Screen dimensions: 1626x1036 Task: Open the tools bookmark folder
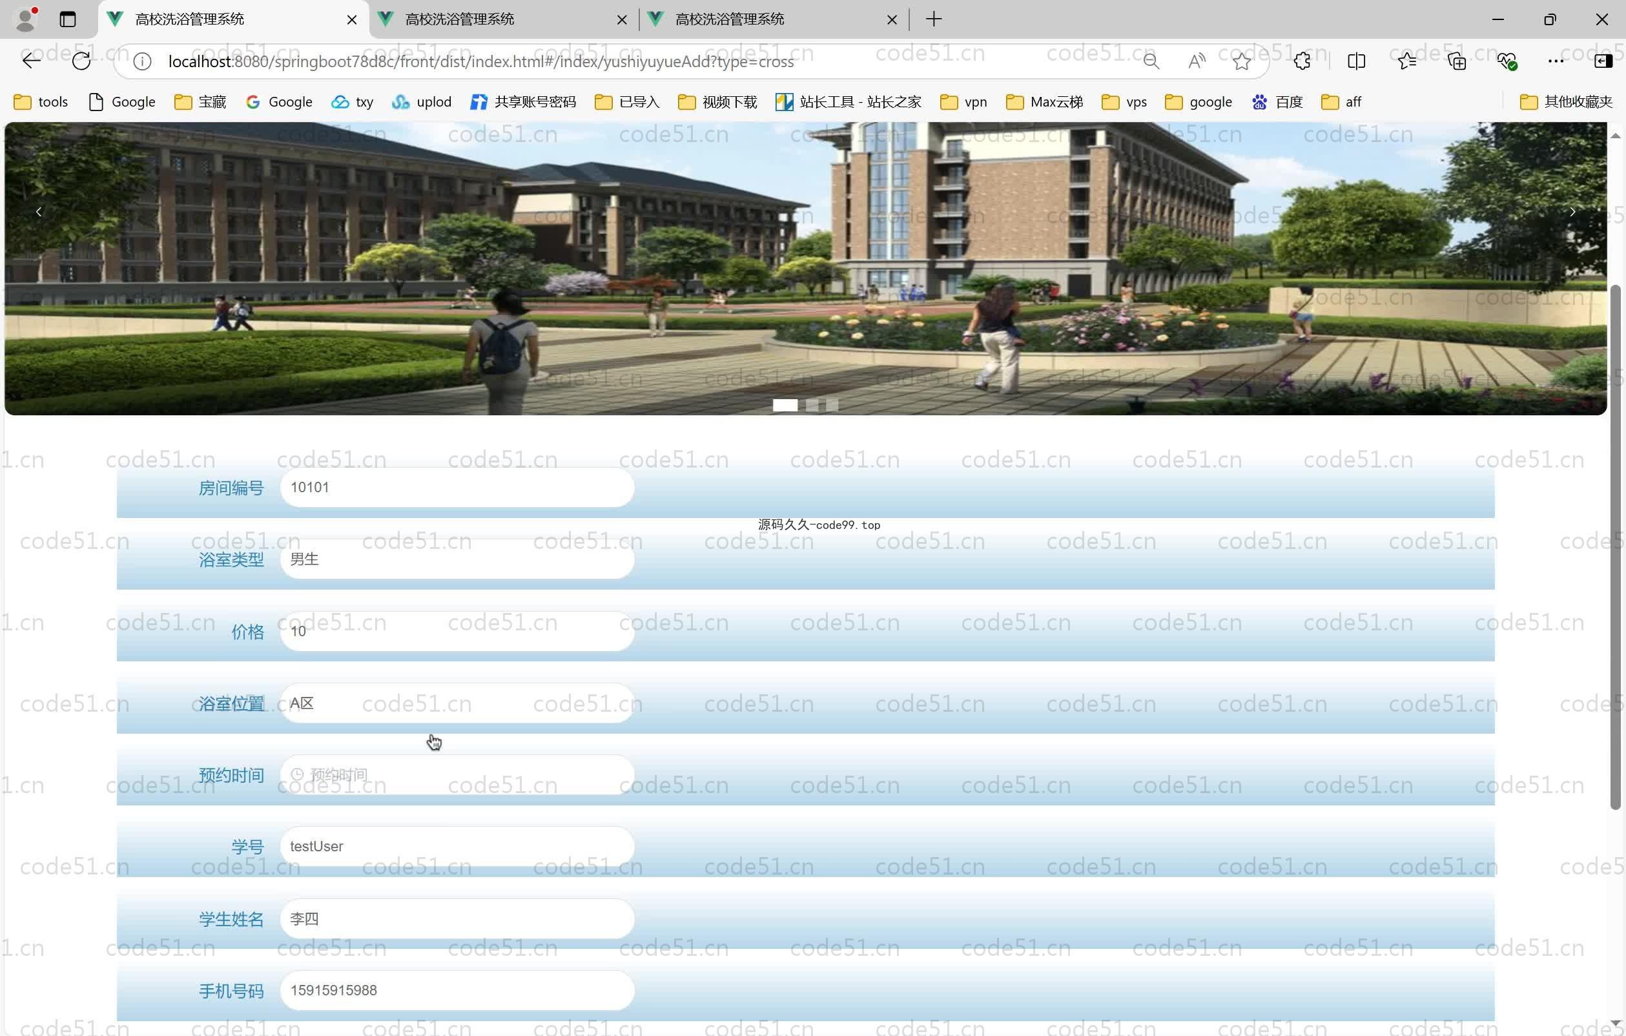[x=41, y=102]
